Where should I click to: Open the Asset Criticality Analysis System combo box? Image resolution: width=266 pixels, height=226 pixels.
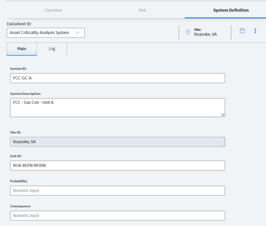pyautogui.click(x=46, y=33)
